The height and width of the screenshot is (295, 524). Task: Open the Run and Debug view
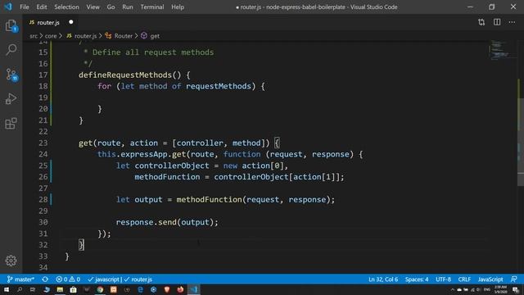pyautogui.click(x=11, y=98)
